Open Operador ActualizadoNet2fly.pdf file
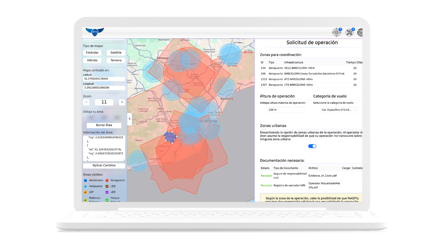The width and height of the screenshot is (444, 249). coord(324,185)
